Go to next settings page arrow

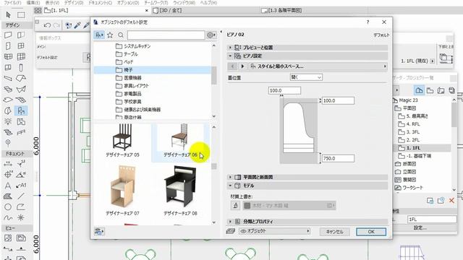coord(242,66)
